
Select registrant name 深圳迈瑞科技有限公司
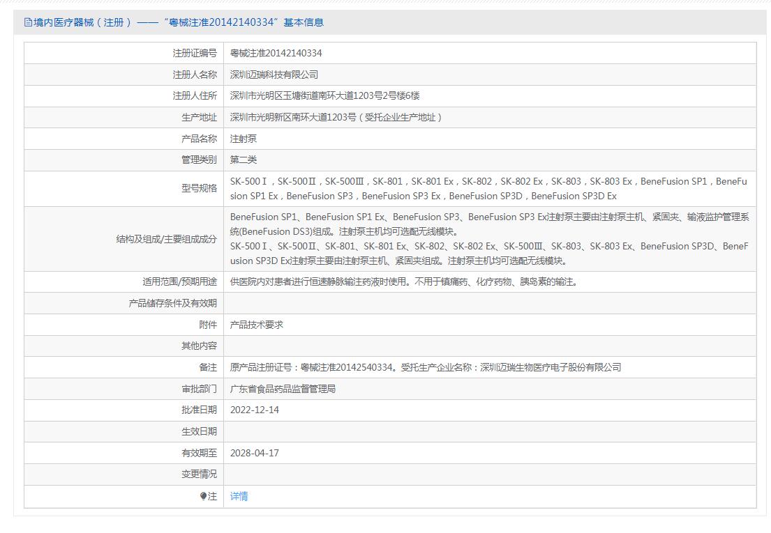tap(274, 75)
